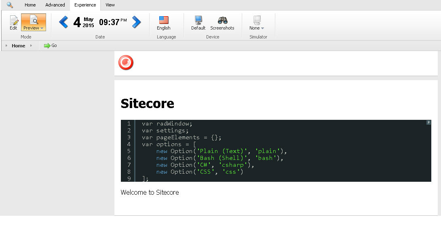This screenshot has height=236, width=441.
Task: Click the 09:37 PM time display
Action: pyautogui.click(x=113, y=22)
